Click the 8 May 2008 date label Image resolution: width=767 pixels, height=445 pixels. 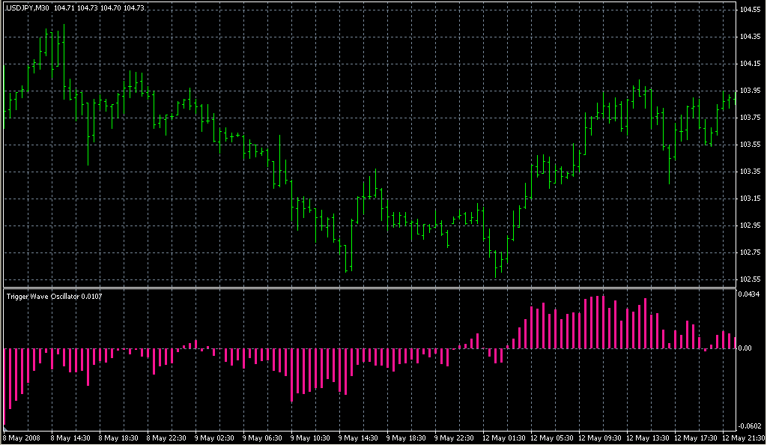(22, 438)
